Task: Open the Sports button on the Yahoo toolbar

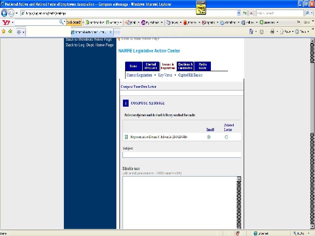Action: (x=209, y=22)
